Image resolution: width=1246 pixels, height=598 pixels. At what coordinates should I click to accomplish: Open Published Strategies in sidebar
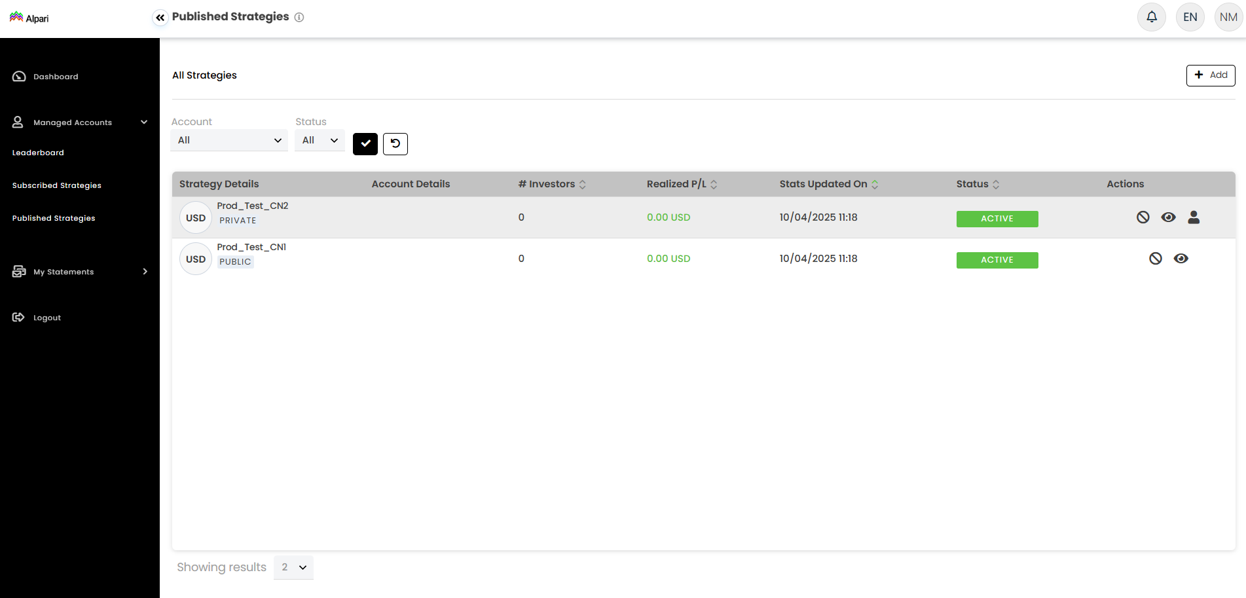click(x=54, y=218)
